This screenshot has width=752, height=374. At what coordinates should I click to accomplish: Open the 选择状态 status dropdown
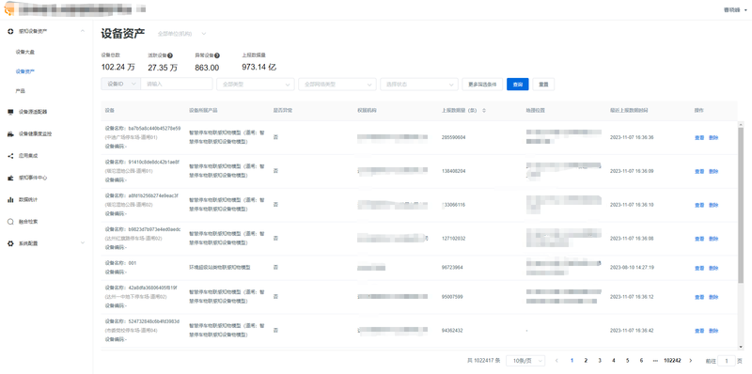[419, 85]
